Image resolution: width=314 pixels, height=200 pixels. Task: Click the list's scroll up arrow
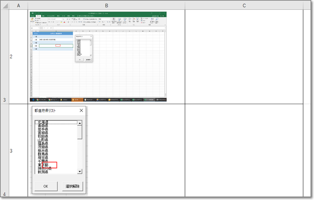[x=80, y=122]
